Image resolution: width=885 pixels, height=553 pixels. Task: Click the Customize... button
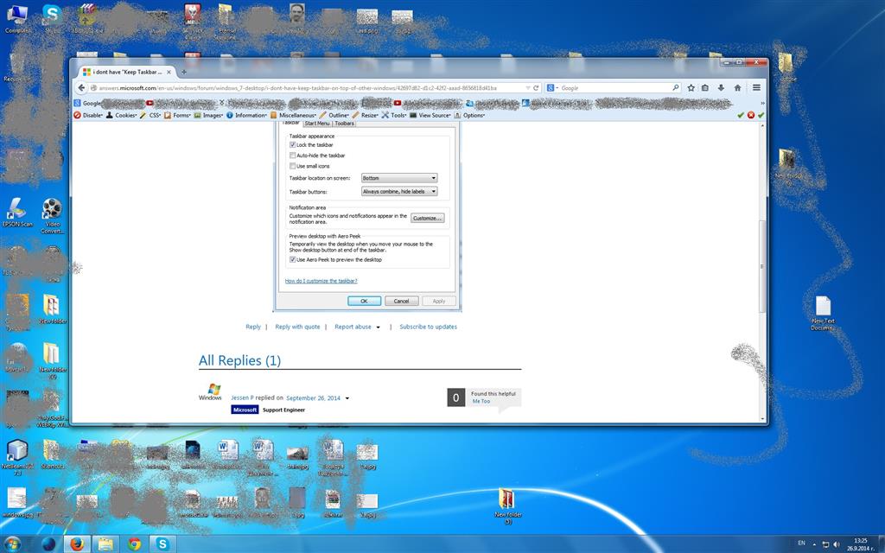(x=427, y=219)
